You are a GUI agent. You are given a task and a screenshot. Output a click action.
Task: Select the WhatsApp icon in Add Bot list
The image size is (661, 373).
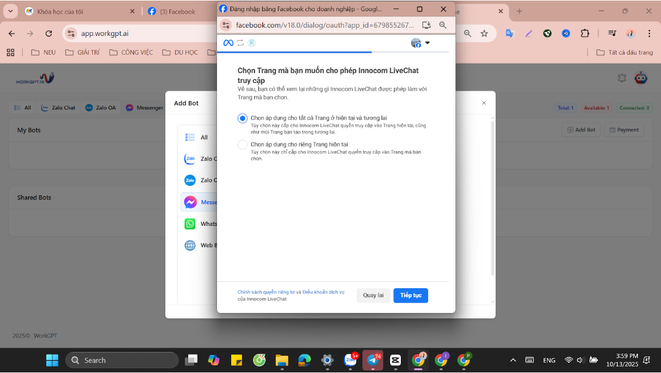pos(190,224)
